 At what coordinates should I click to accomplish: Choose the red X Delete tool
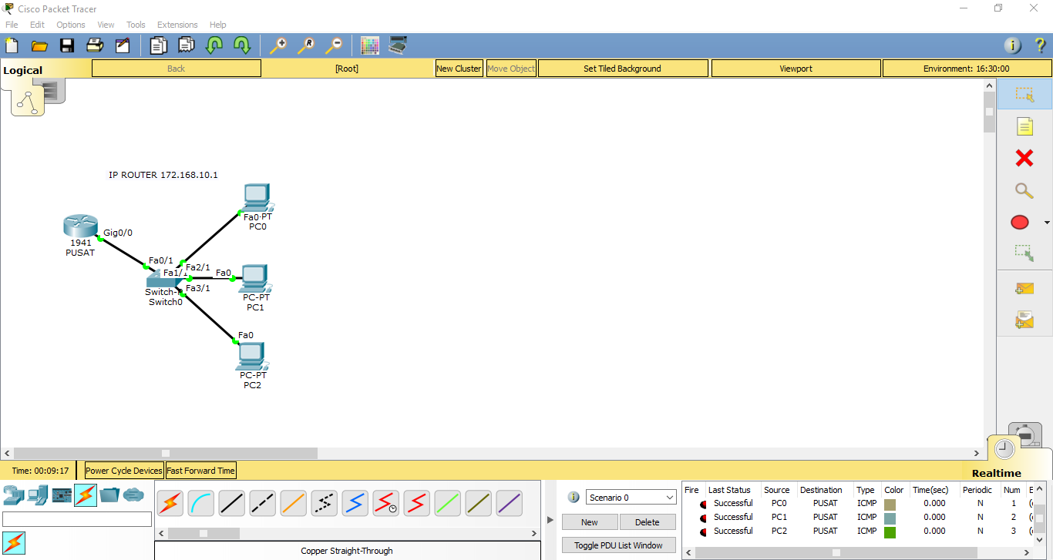coord(1024,159)
